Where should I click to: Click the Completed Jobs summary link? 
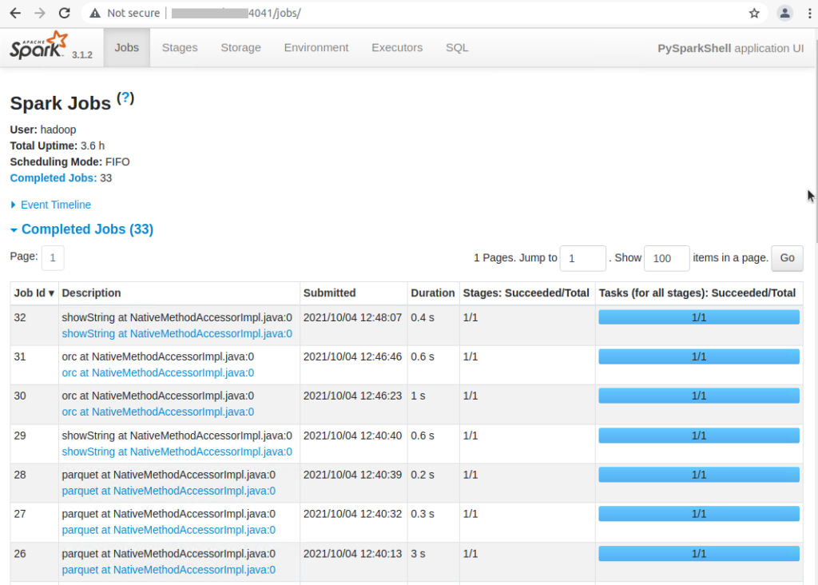pyautogui.click(x=53, y=178)
